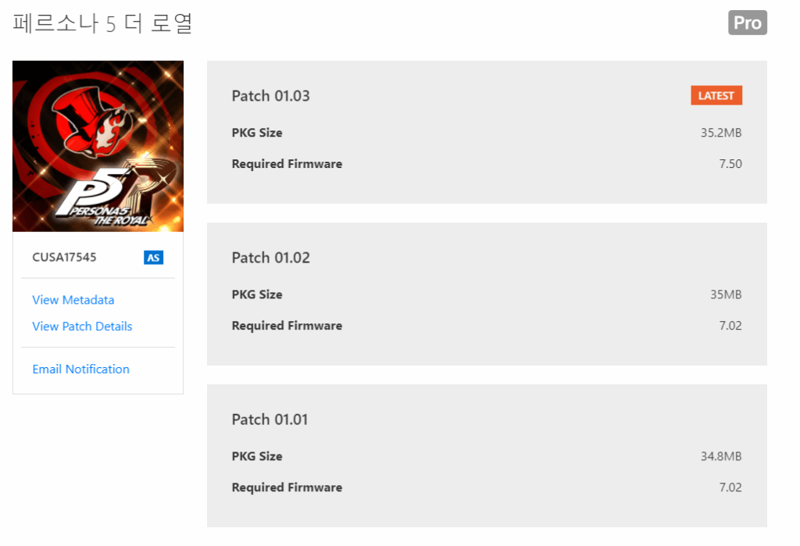Click the 35.2MB size of Patch 01.03

721,133
